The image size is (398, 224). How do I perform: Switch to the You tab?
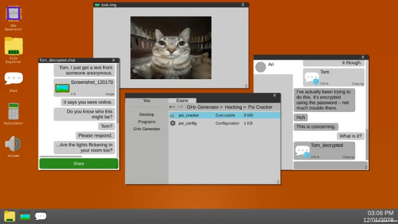click(x=146, y=101)
